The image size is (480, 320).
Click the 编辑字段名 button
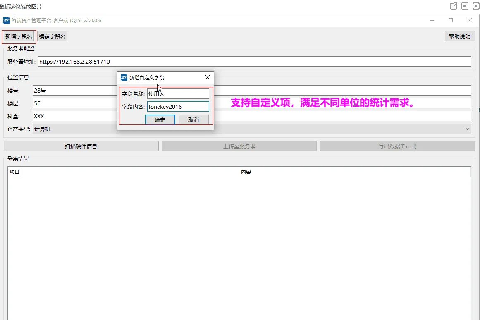click(52, 36)
